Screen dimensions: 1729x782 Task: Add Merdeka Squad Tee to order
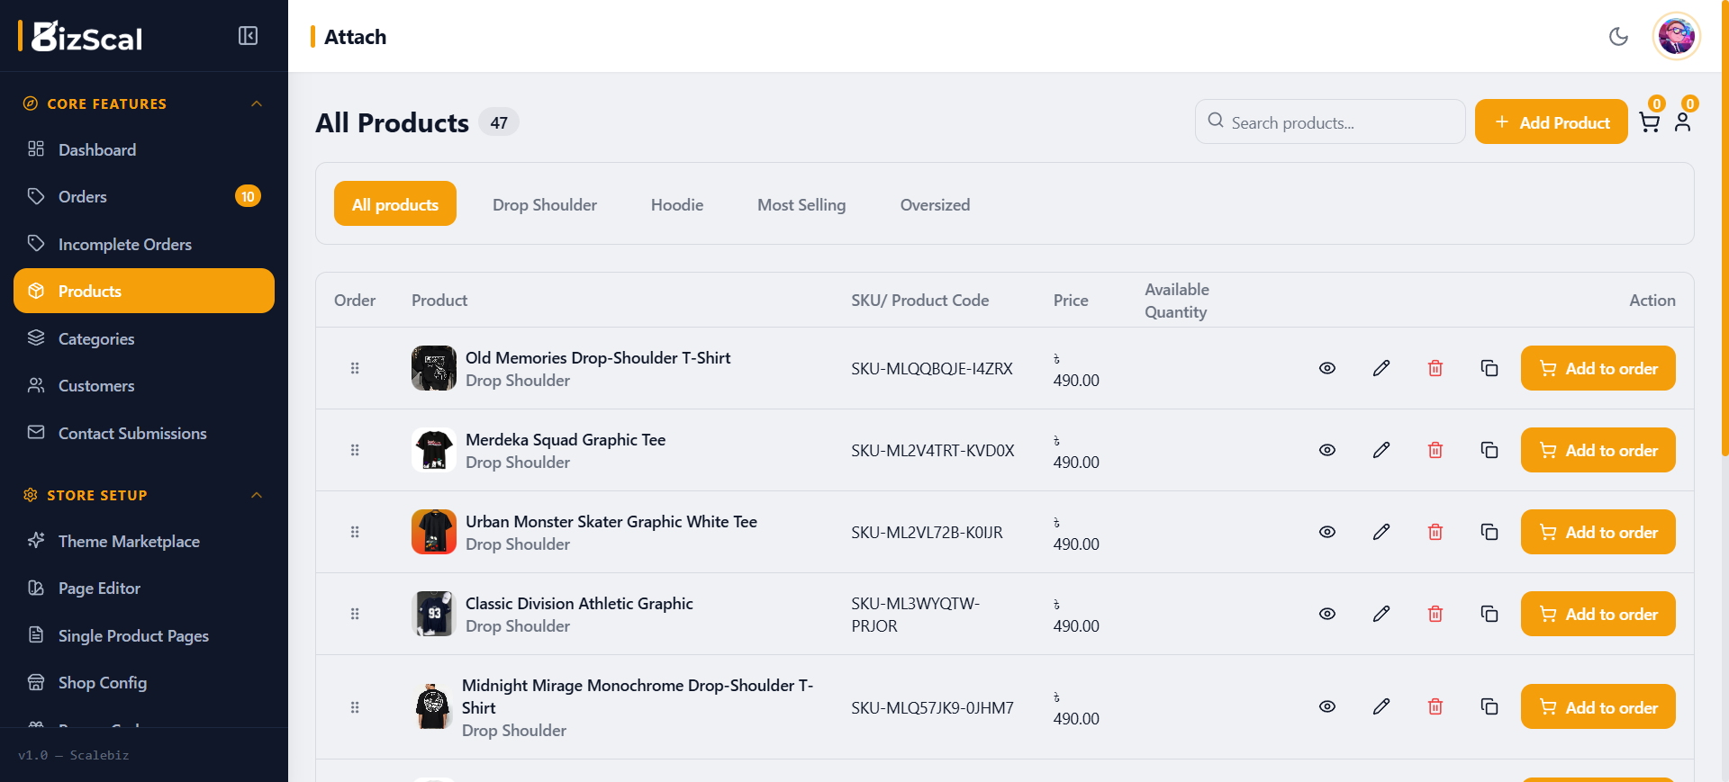[1598, 450]
